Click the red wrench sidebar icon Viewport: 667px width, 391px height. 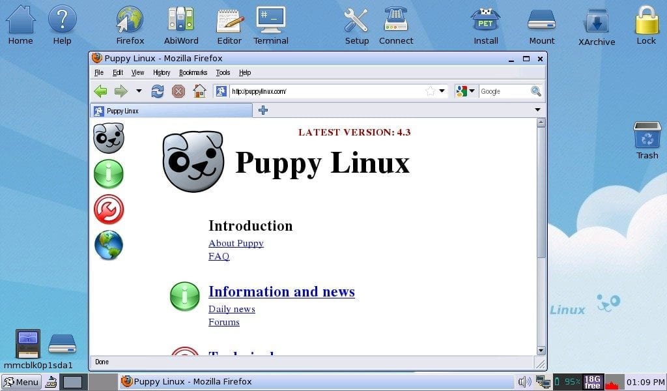(109, 209)
